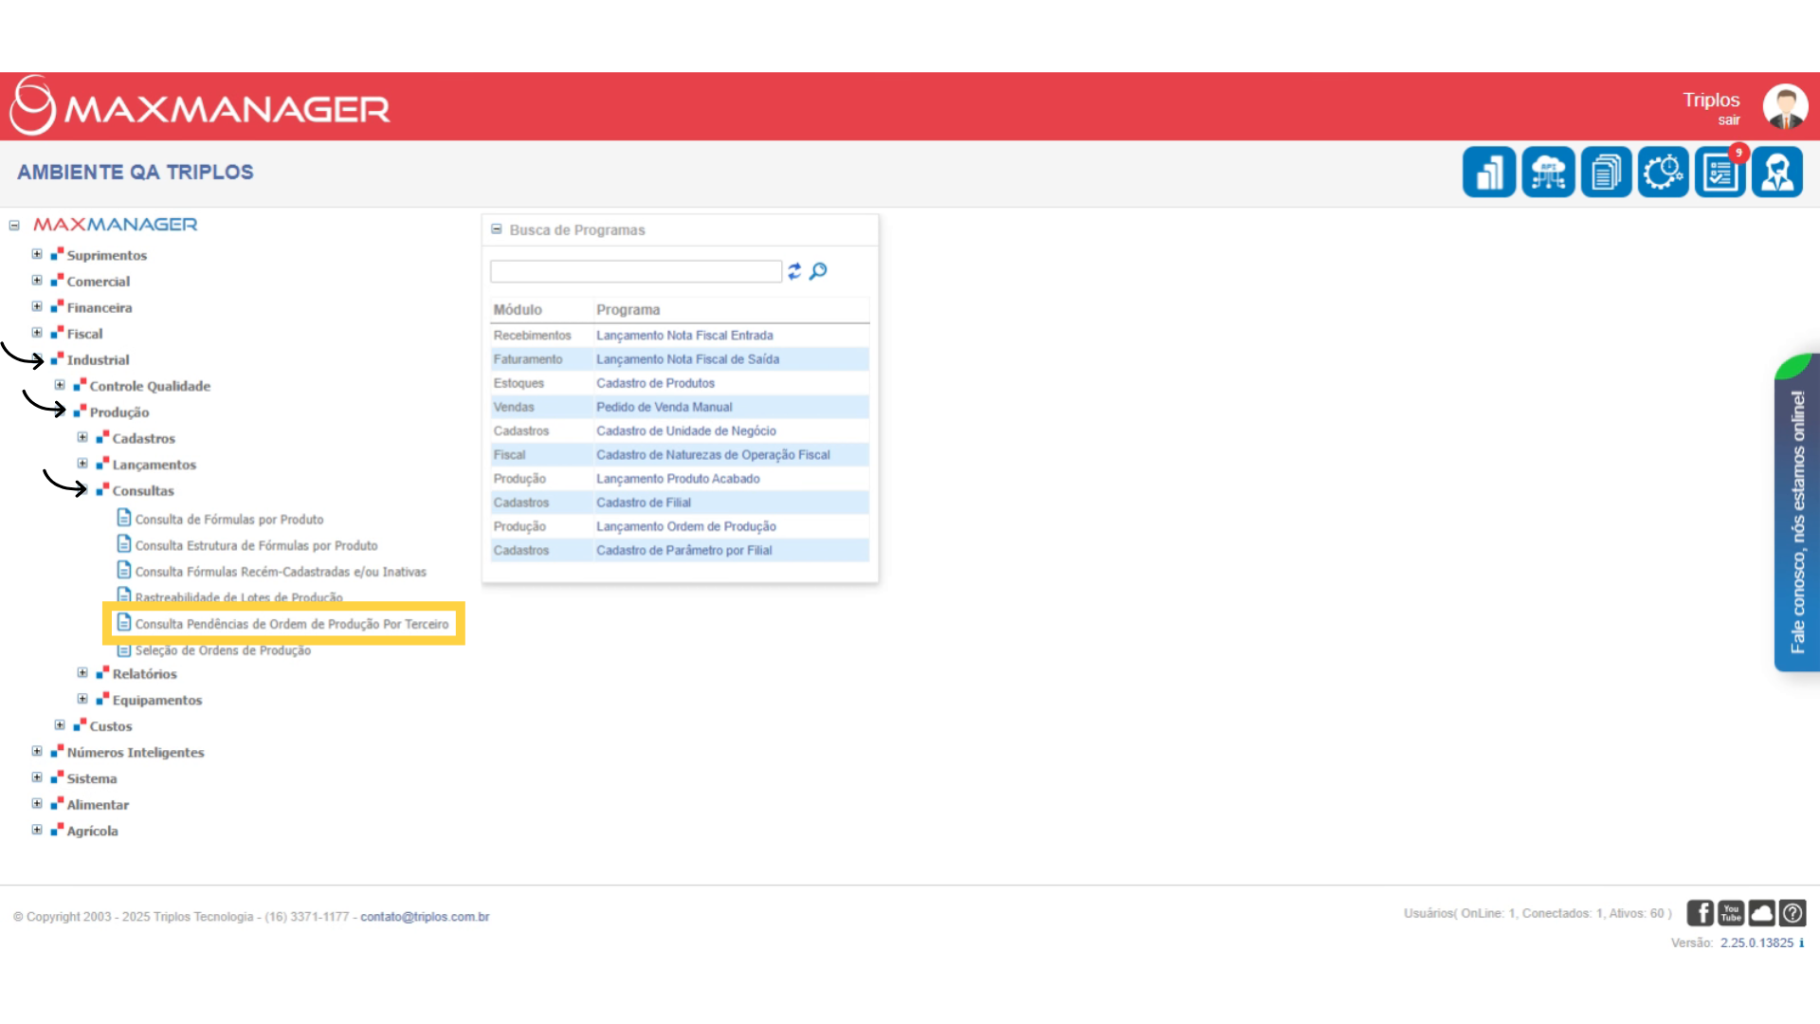
Task: Click the document icon of Consulta Fórmulas Recém-Cadastradas
Action: tap(124, 570)
